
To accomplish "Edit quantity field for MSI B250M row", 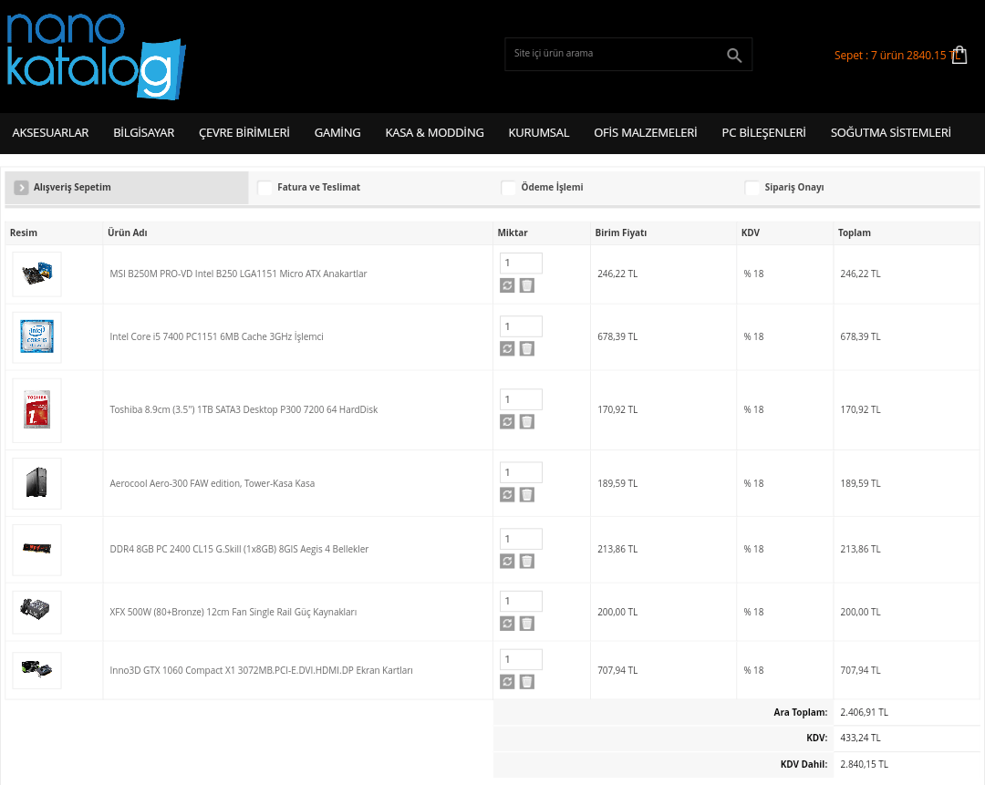I will click(521, 263).
